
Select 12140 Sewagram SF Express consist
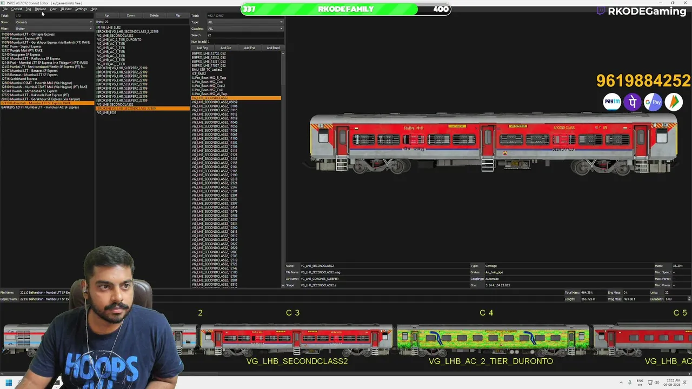pos(21,55)
